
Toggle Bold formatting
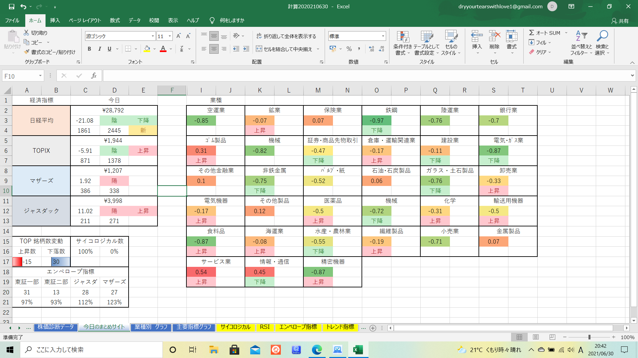[89, 49]
